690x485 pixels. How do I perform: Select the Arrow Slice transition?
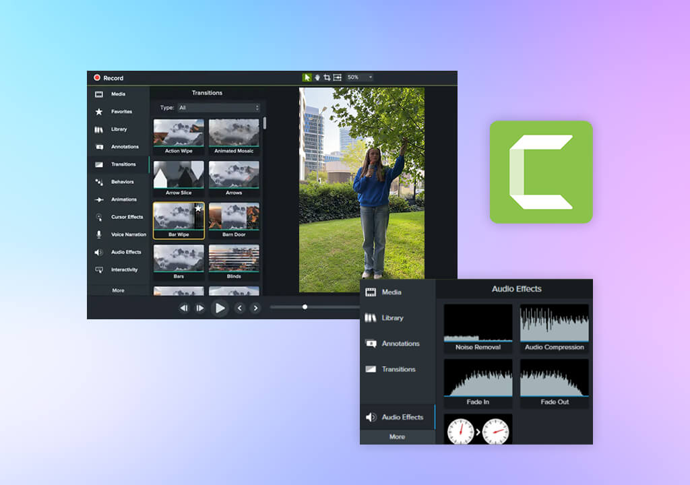point(179,179)
